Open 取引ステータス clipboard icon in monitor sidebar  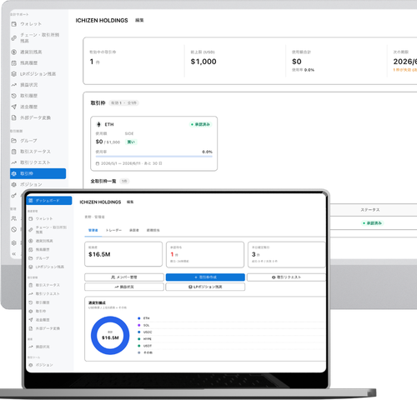[14, 152]
